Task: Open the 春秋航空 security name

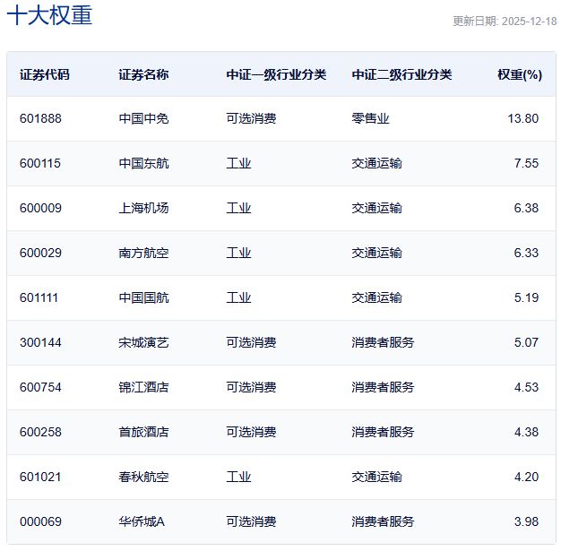Action: 143,477
